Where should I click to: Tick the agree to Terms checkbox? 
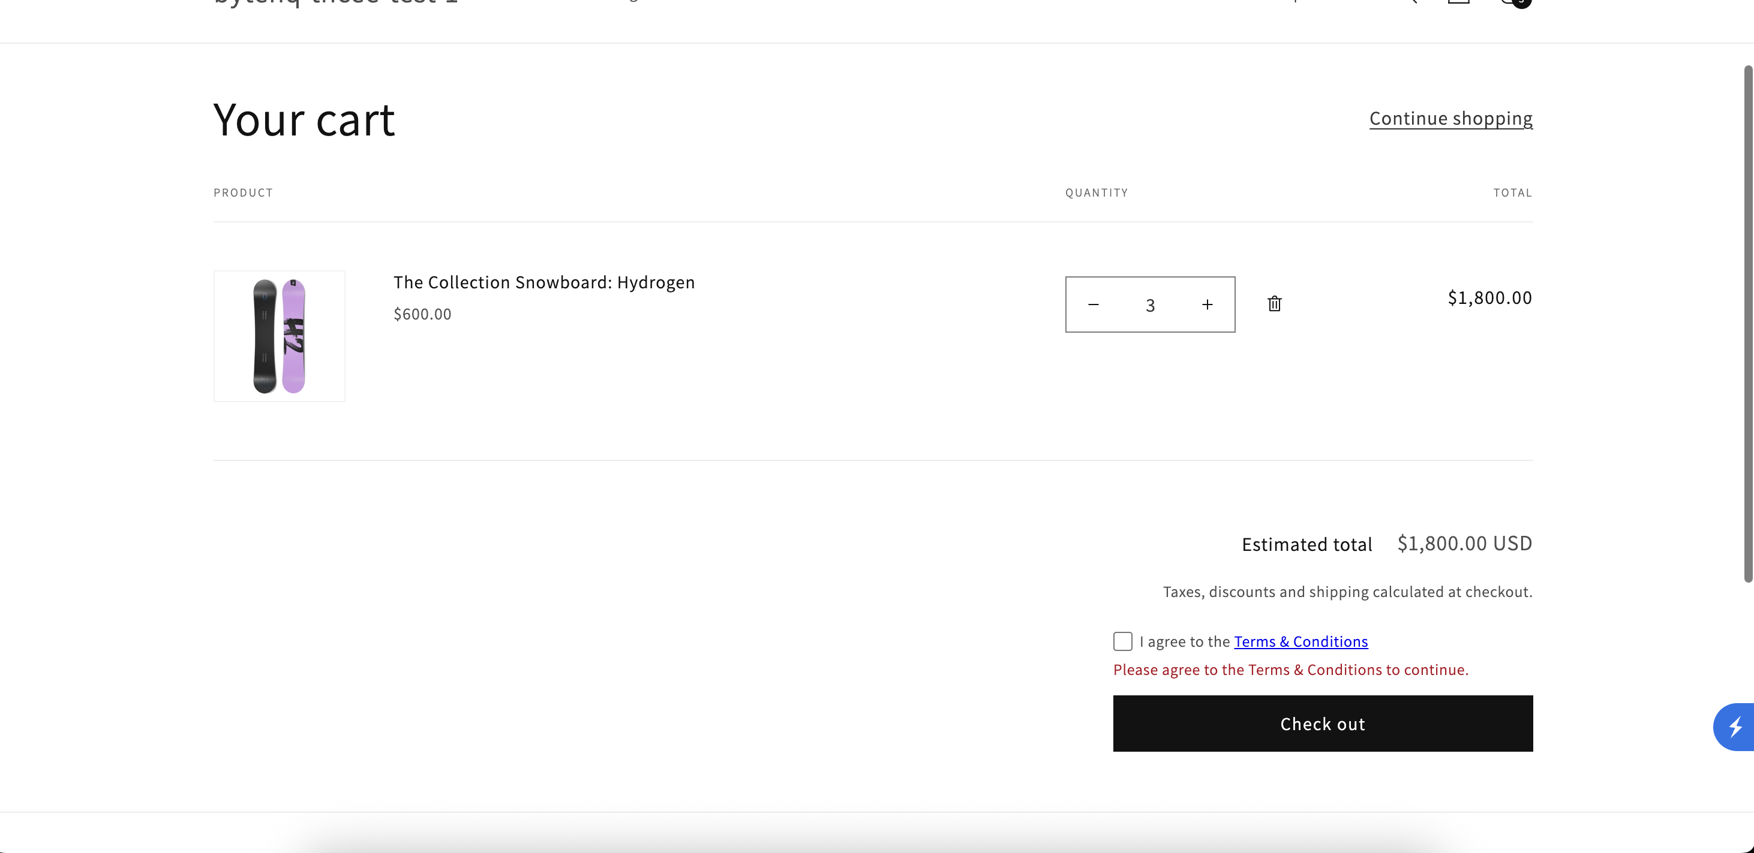1123,641
